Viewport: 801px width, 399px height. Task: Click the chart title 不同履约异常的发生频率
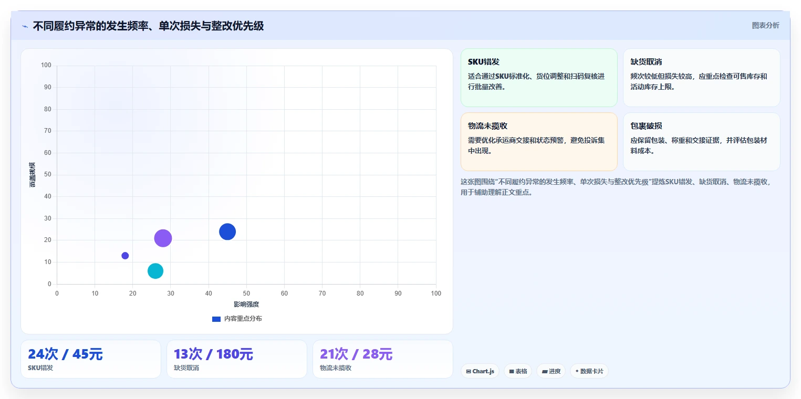pos(148,26)
